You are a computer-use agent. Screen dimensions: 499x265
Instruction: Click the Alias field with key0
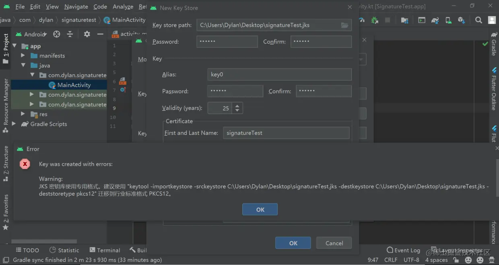280,74
